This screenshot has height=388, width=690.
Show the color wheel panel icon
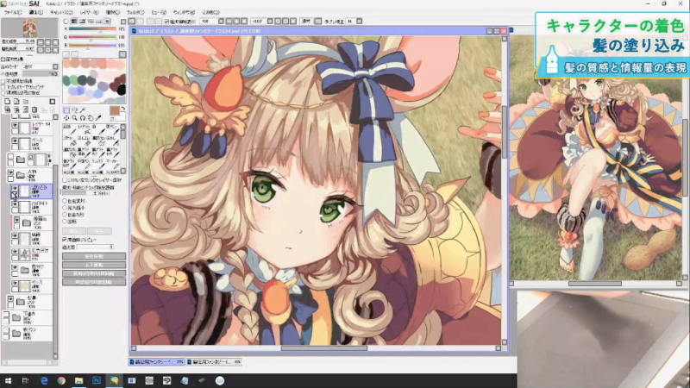[66, 21]
